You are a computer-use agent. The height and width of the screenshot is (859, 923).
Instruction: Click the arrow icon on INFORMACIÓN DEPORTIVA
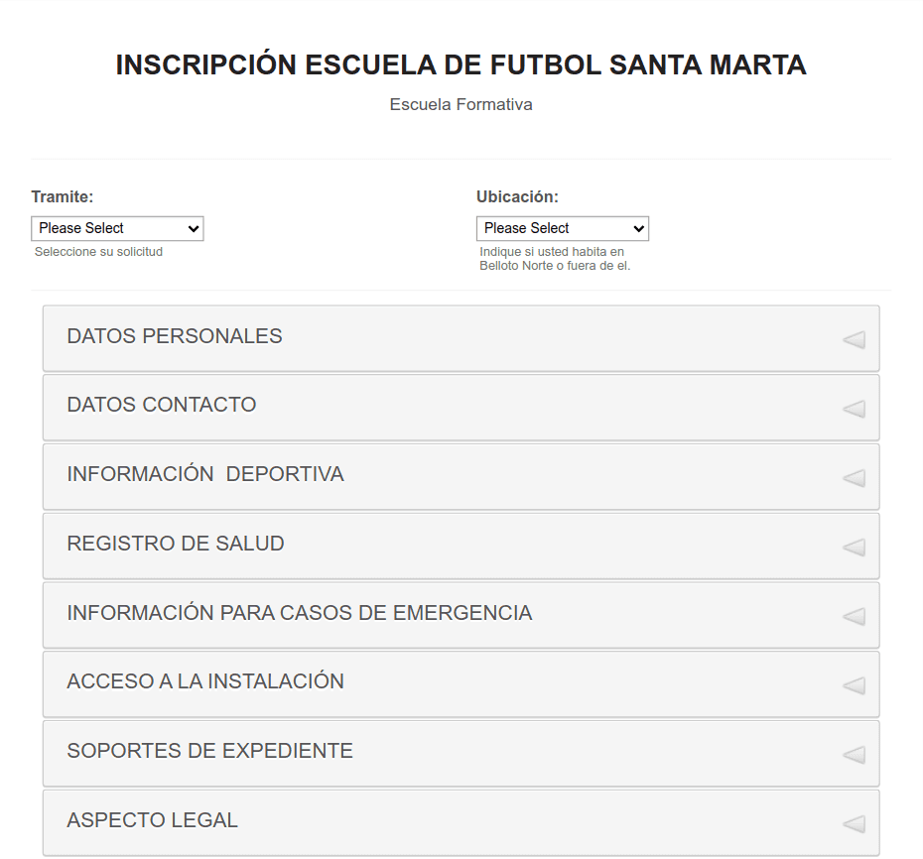click(x=855, y=478)
